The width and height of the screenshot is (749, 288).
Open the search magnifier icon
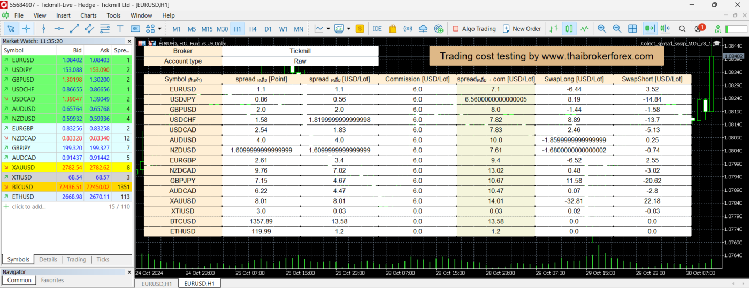click(682, 29)
